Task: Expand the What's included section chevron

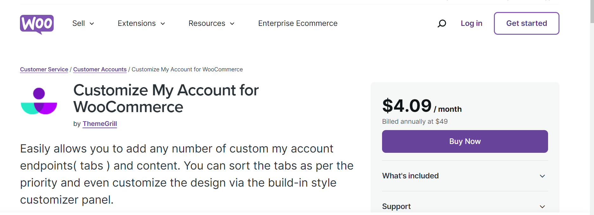Action: click(542, 176)
